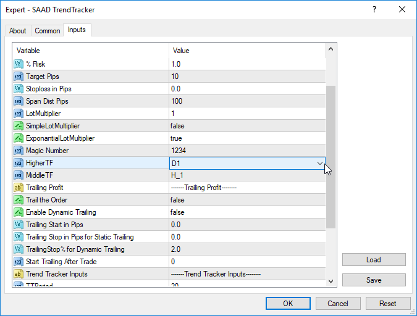This screenshot has height=316, width=417.
Task: Toggle the SimpleLotMultiplier false value
Action: 247,126
